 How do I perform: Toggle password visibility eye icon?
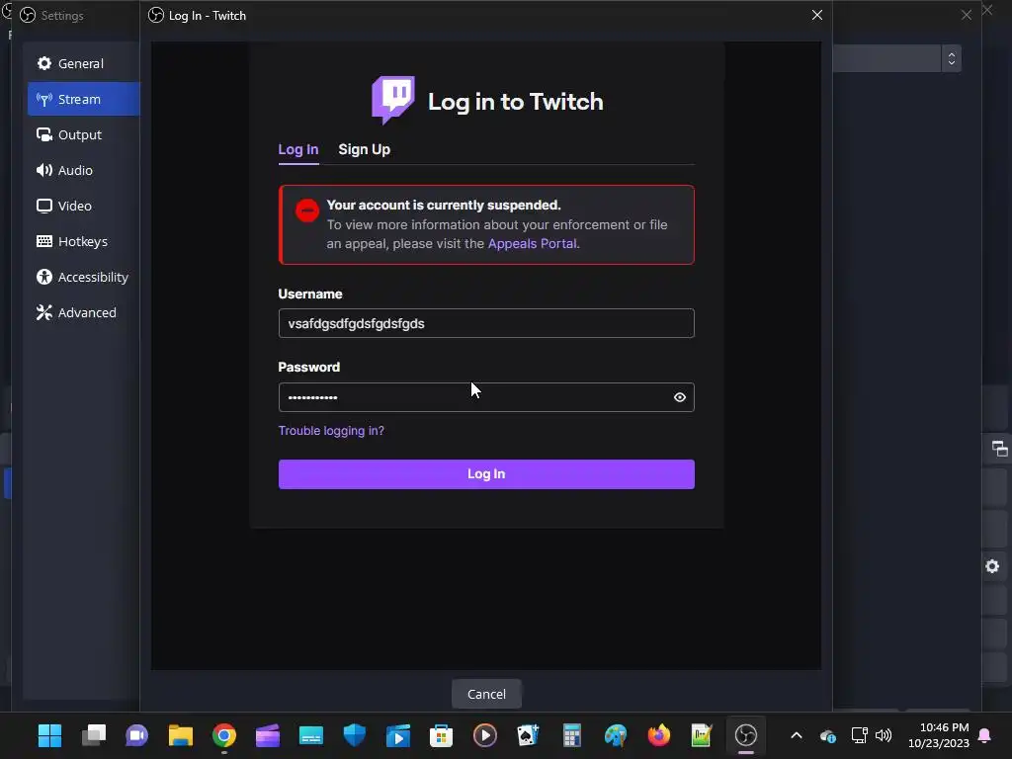pos(680,397)
